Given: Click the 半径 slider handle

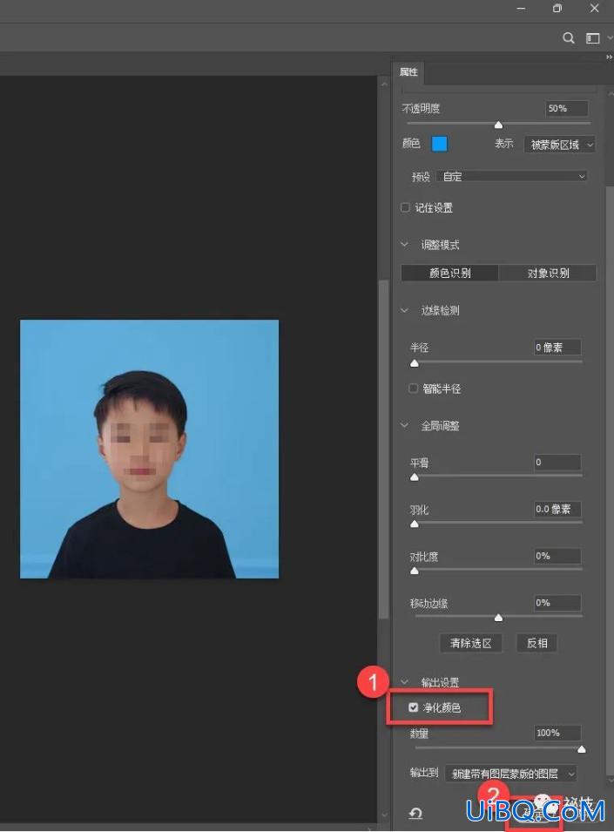Looking at the screenshot, I should pyautogui.click(x=415, y=363).
